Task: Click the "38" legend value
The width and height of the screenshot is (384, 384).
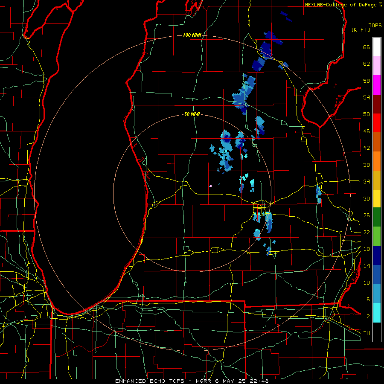Action: coord(367,165)
